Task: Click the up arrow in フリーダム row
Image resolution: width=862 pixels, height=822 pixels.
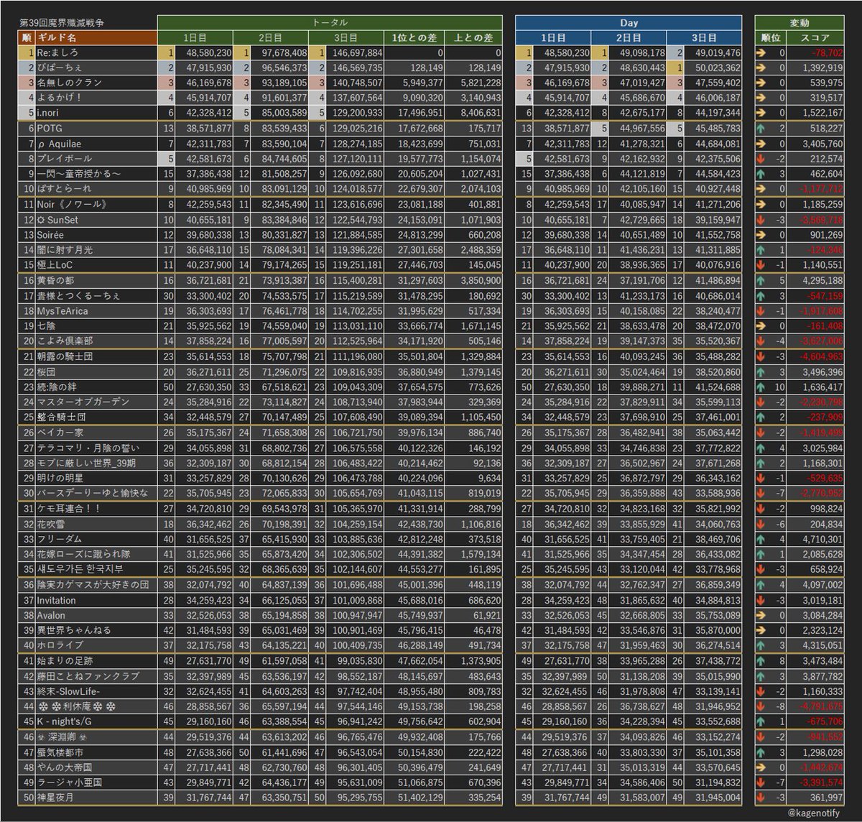Action: [761, 539]
